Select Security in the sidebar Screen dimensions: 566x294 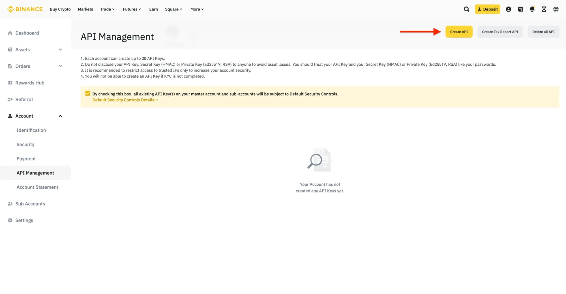25,144
